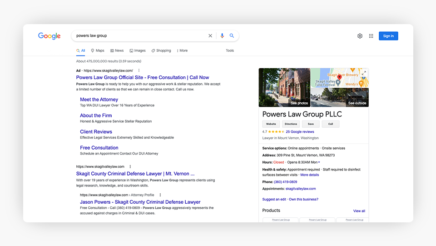Open Google settings gear icon

(x=360, y=36)
